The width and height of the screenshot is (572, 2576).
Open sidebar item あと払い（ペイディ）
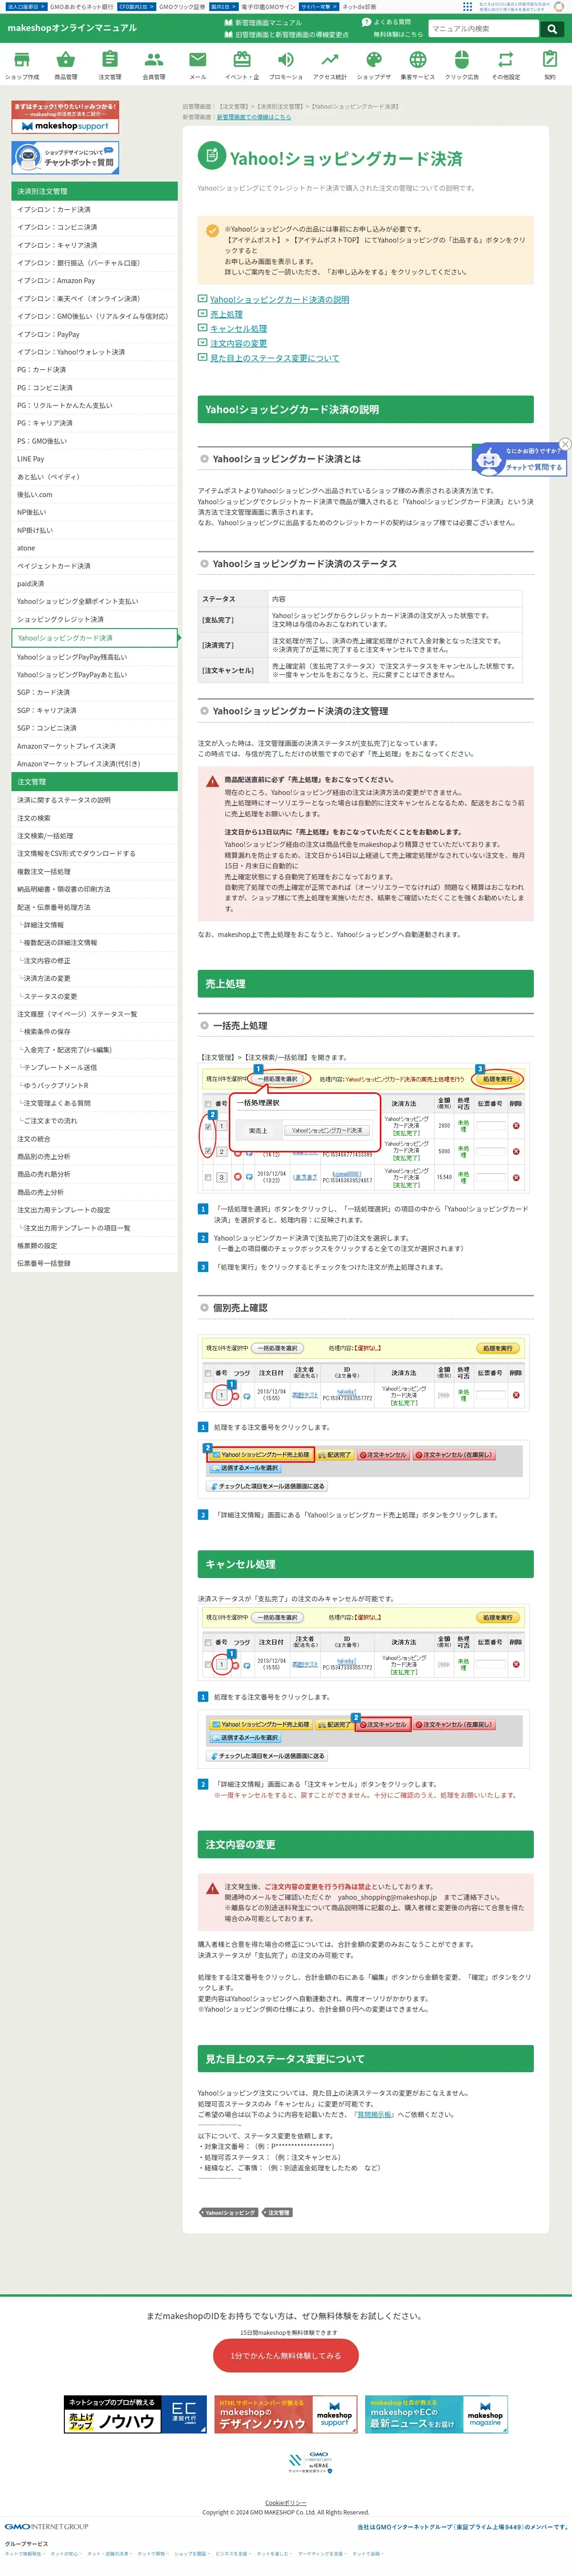(x=94, y=477)
